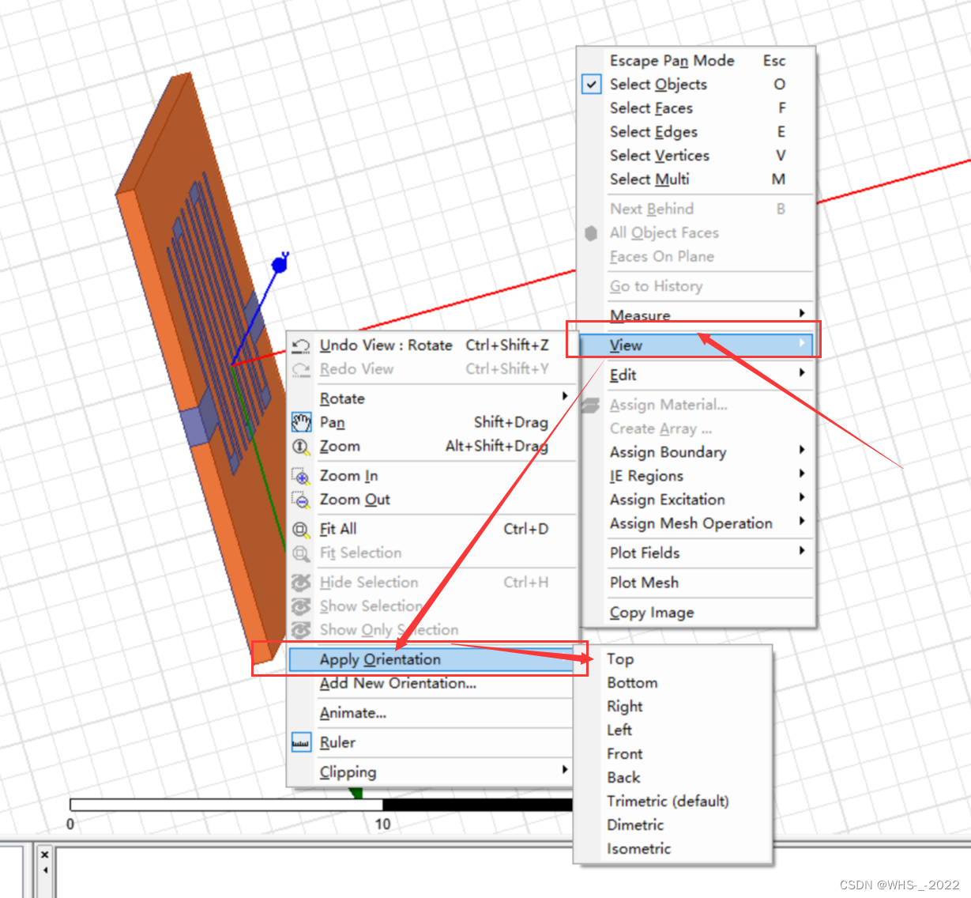
Task: Expand the Assign Boundary submenu
Action: pyautogui.click(x=697, y=452)
